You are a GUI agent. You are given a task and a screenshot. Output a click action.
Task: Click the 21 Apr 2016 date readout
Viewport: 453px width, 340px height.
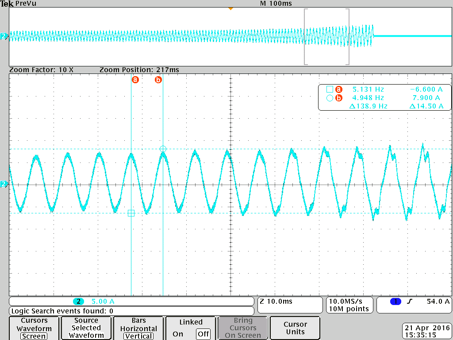pyautogui.click(x=427, y=328)
